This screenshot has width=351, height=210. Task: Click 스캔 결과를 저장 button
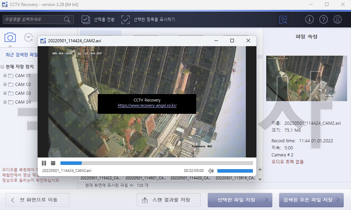tap(168, 200)
